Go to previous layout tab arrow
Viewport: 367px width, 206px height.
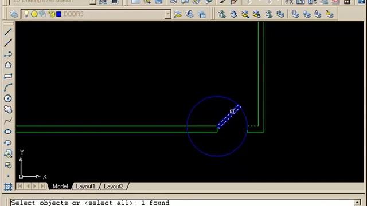(x=28, y=186)
